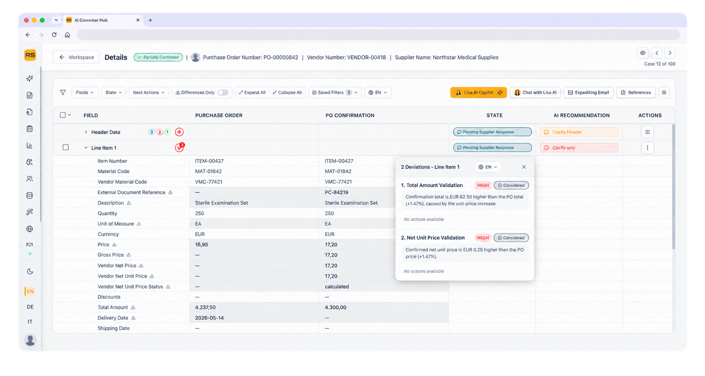Close the 2 Deviations popup
The image size is (705, 376).
click(524, 167)
